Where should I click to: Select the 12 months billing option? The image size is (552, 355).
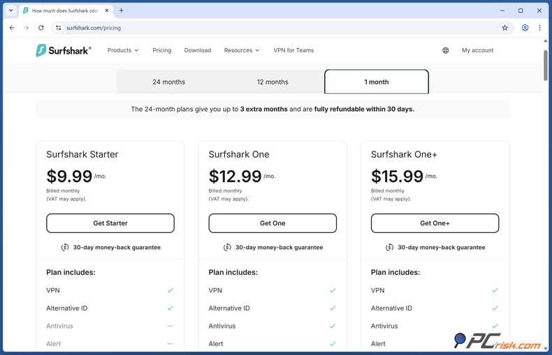click(273, 82)
